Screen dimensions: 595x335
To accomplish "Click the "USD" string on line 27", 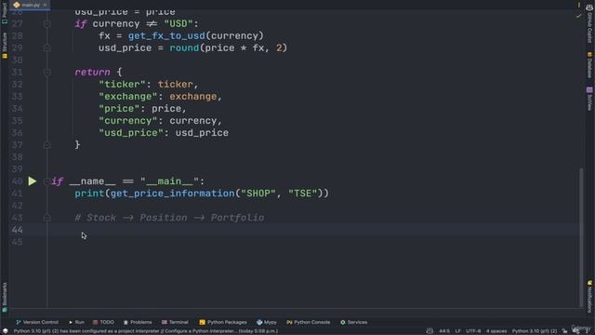I will [x=178, y=23].
